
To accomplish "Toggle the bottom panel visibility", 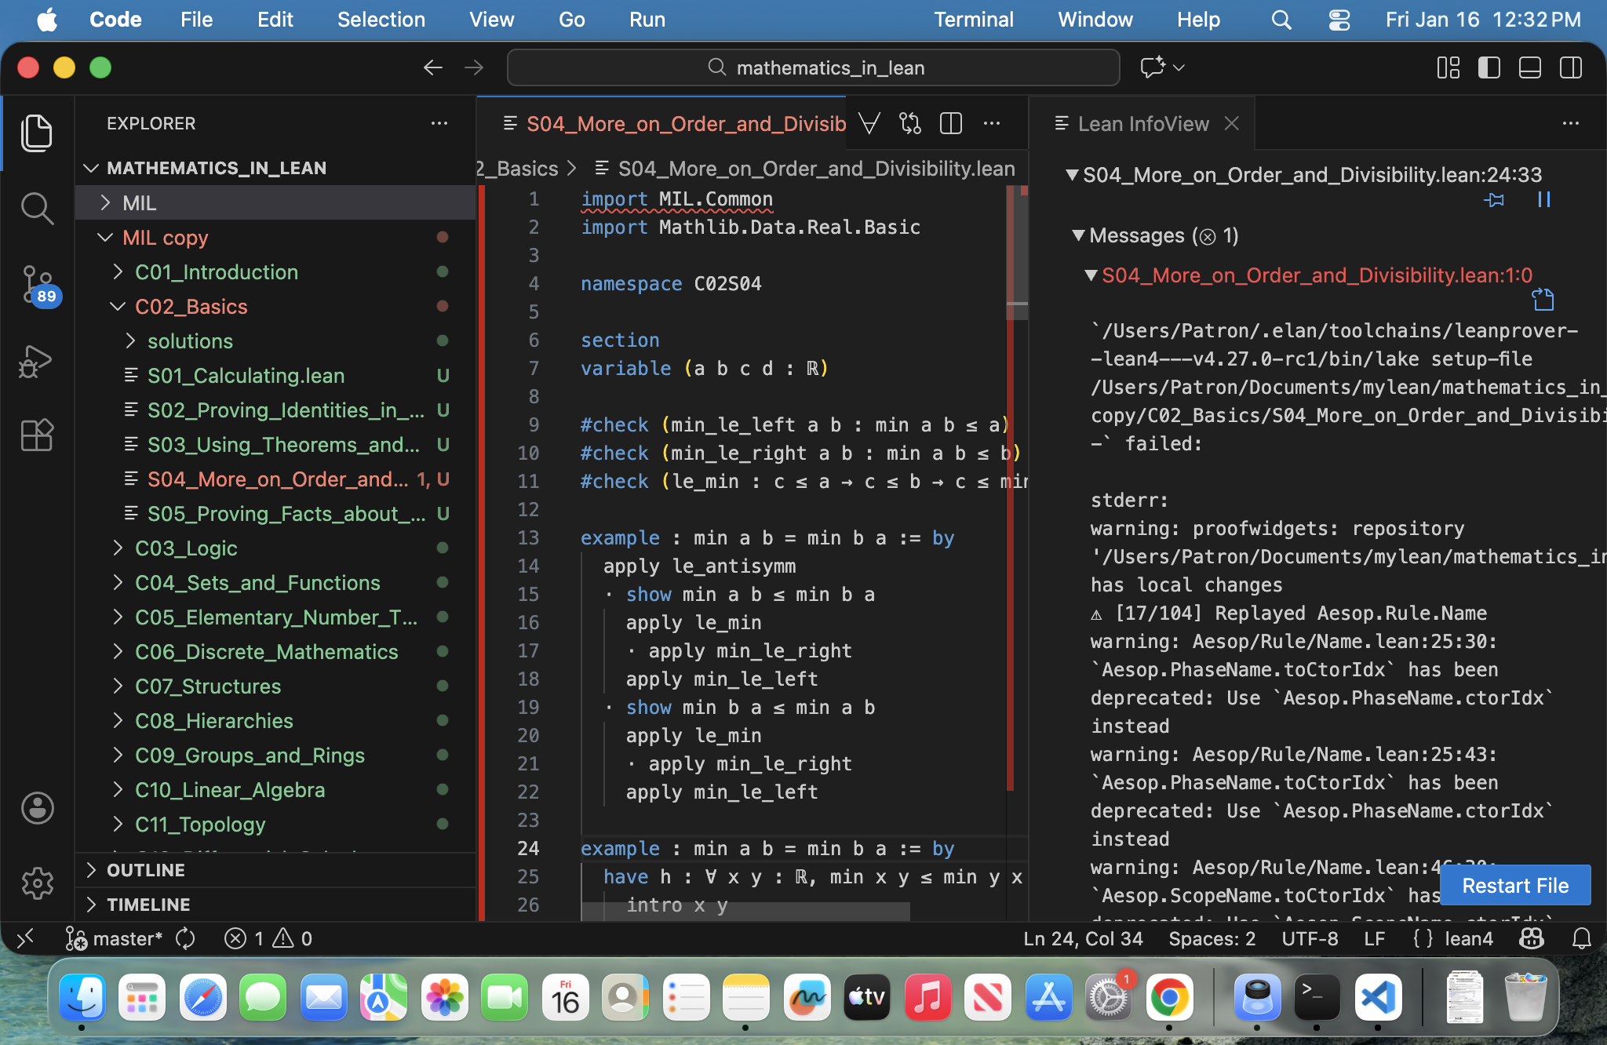I will [1529, 67].
